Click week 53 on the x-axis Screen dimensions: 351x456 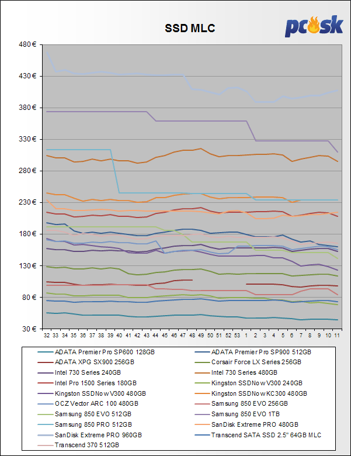pos(237,336)
